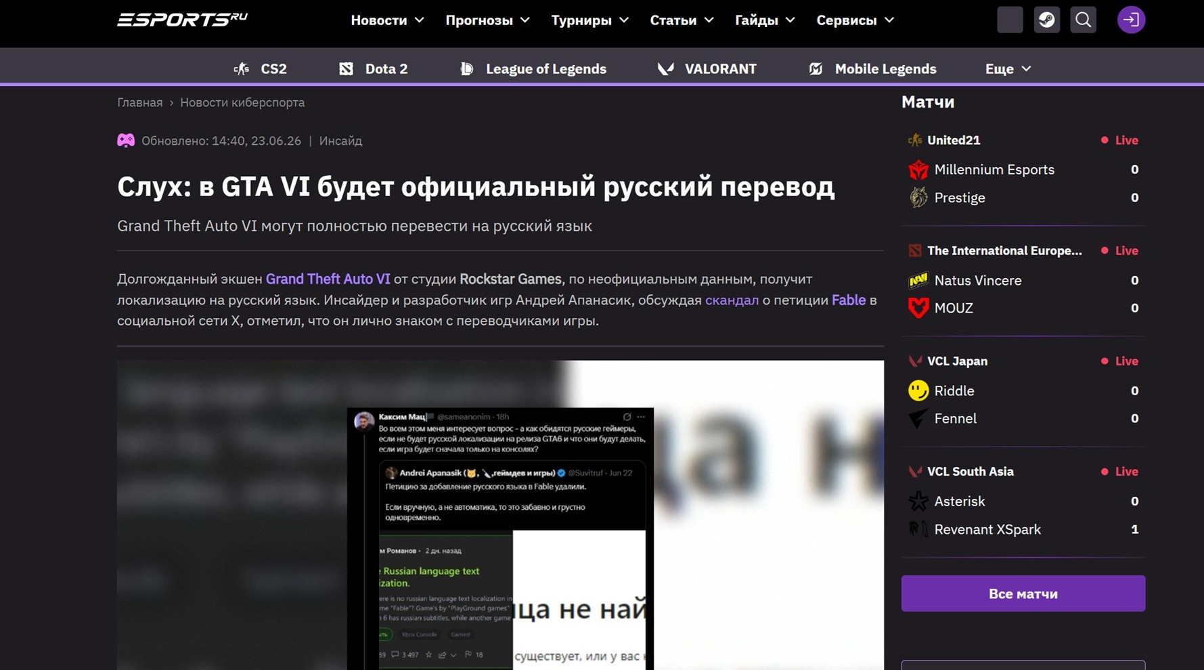Go to the ESPORTS.ru logo homepage
Image resolution: width=1204 pixels, height=670 pixels.
(182, 20)
